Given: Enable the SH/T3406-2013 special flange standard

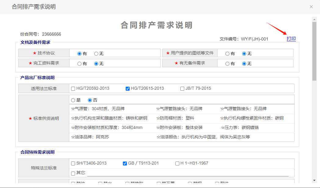Looking at the screenshot, I should pyautogui.click(x=73, y=163).
